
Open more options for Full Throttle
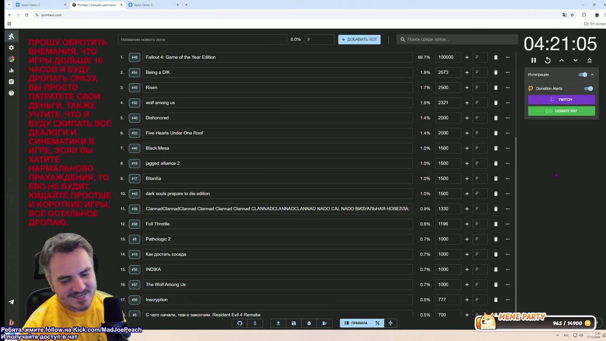click(508, 224)
